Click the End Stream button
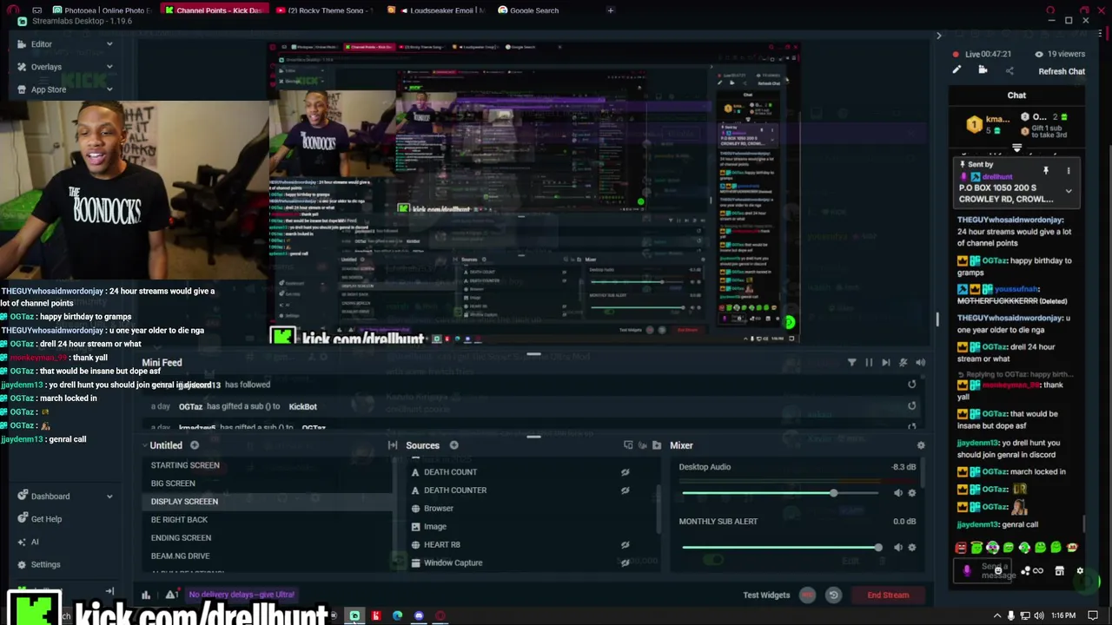Screen dimensions: 1112x625 [888, 595]
